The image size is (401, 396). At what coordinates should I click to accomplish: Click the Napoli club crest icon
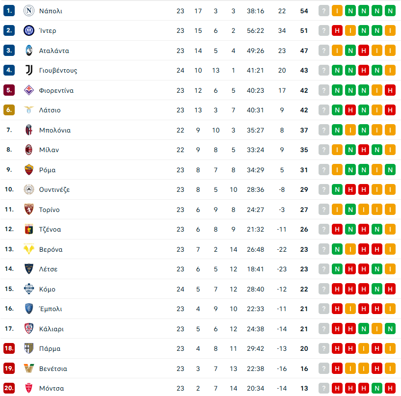pos(29,11)
